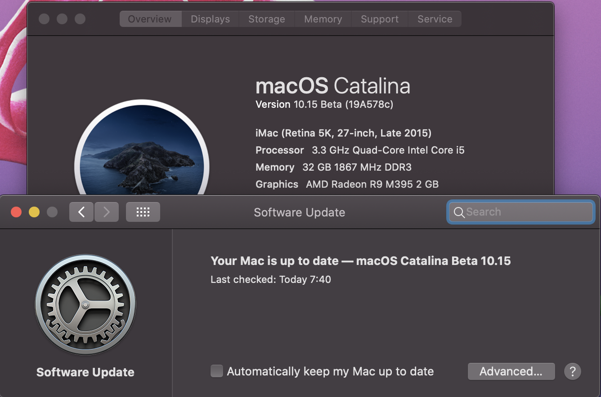
Task: Open the Support tab
Action: click(380, 19)
